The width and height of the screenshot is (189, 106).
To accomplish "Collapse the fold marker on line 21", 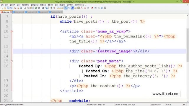I will coord(12,101).
